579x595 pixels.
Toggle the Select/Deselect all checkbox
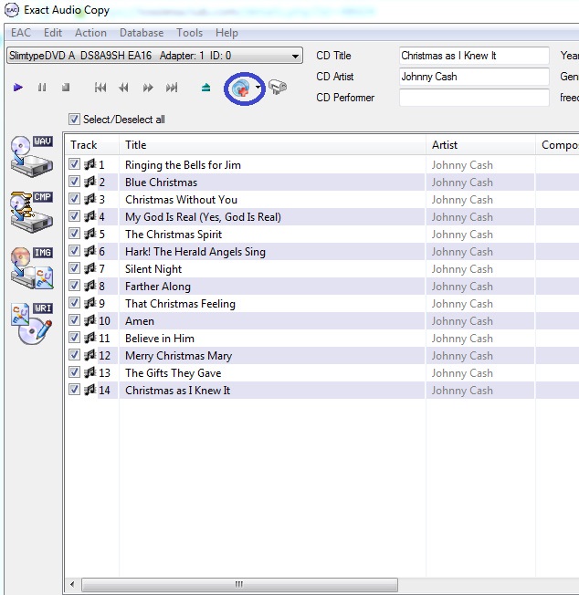pos(74,120)
